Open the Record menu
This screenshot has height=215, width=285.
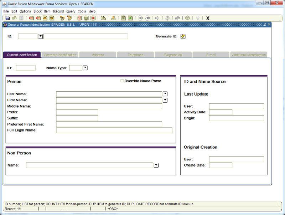point(58,11)
